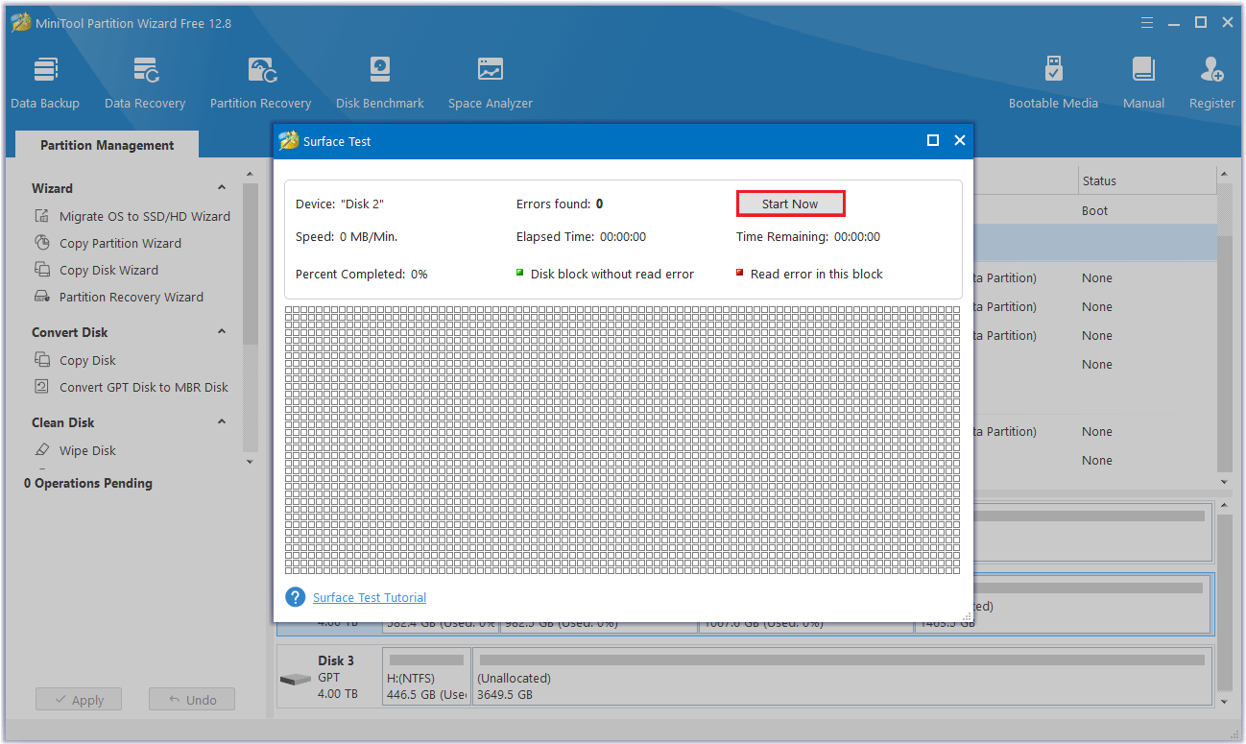Viewport: 1246px width, 744px height.
Task: Collapse the Convert Disk section
Action: [x=222, y=332]
